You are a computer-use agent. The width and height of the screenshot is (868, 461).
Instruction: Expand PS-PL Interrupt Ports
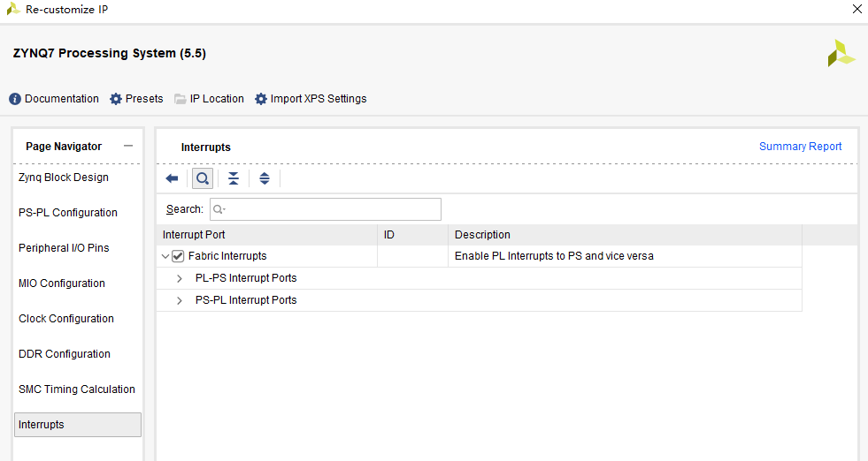pos(180,300)
